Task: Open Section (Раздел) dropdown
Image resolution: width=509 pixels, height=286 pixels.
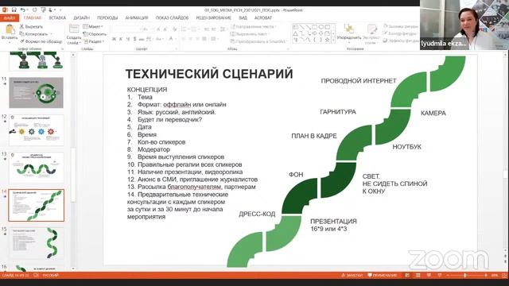Action: [x=94, y=41]
